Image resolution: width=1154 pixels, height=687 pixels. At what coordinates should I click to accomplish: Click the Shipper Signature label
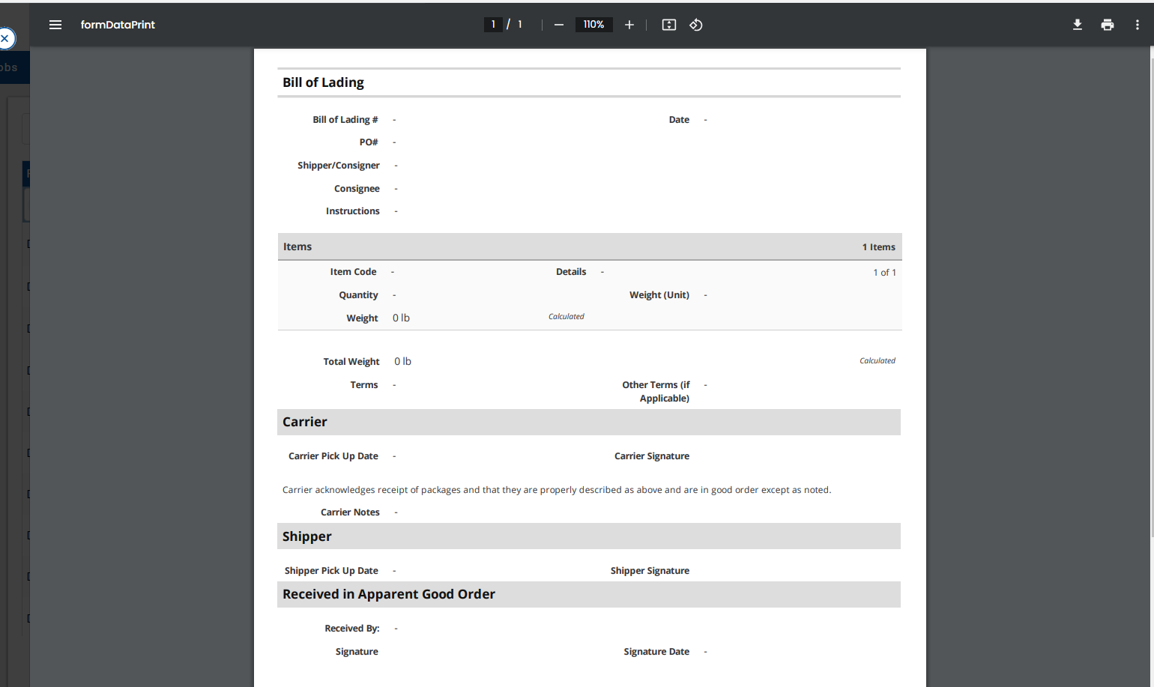pos(650,571)
